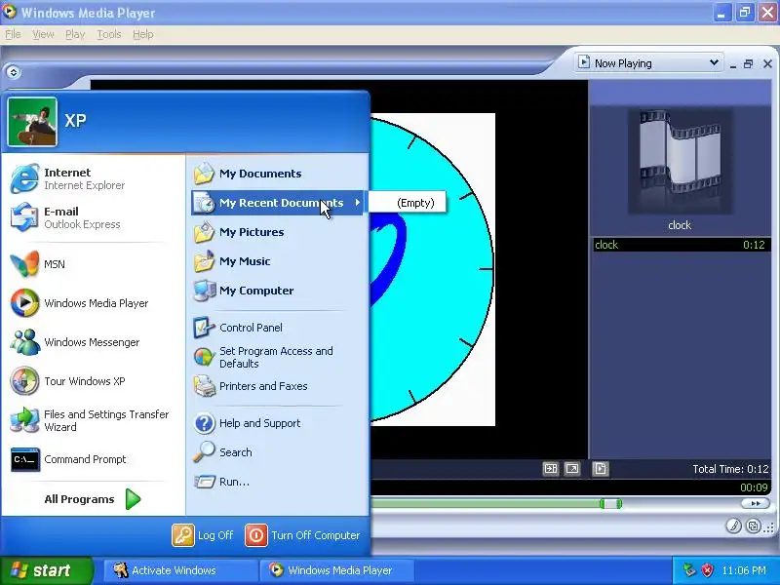
Task: Switch to skin mode icon
Action: point(754,526)
